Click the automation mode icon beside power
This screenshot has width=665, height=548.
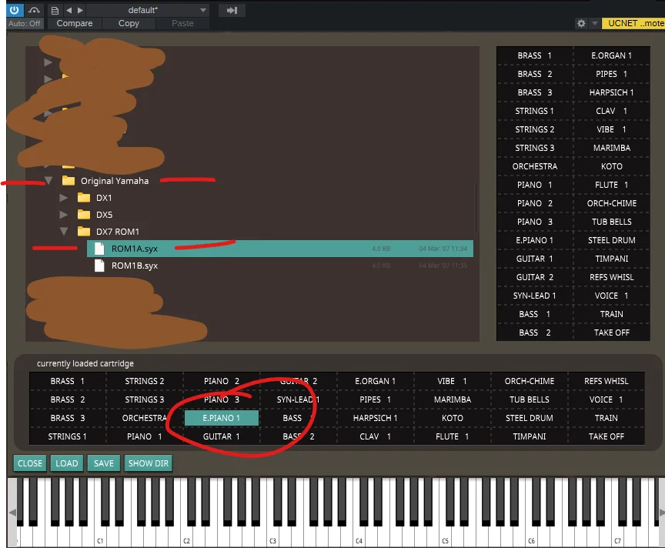click(35, 10)
